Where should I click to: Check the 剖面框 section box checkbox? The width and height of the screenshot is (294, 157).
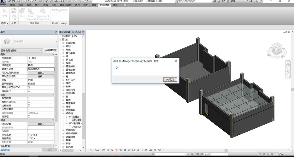point(29,116)
